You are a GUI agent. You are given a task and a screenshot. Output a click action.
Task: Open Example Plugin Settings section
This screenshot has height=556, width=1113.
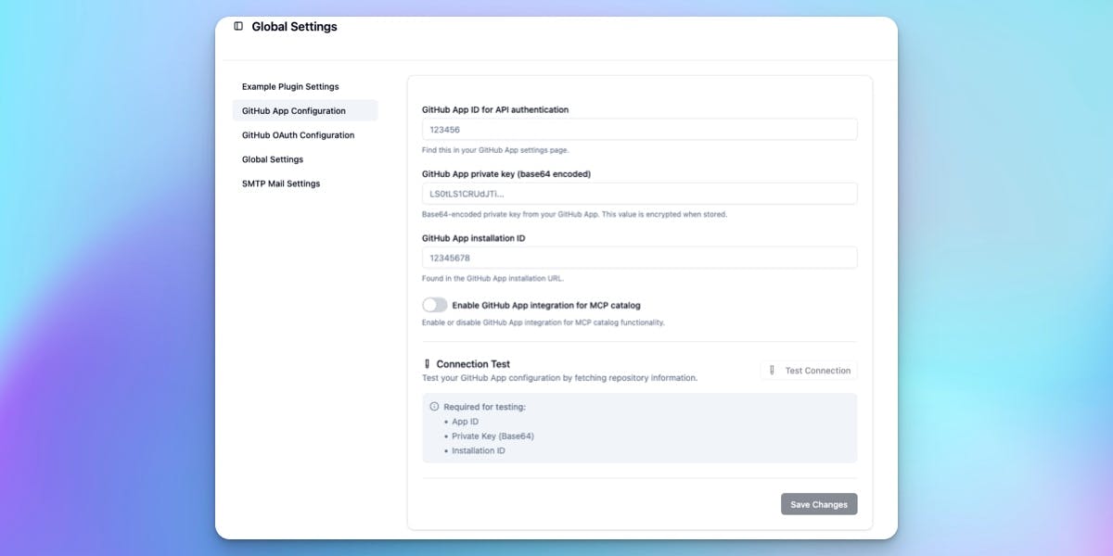[290, 87]
